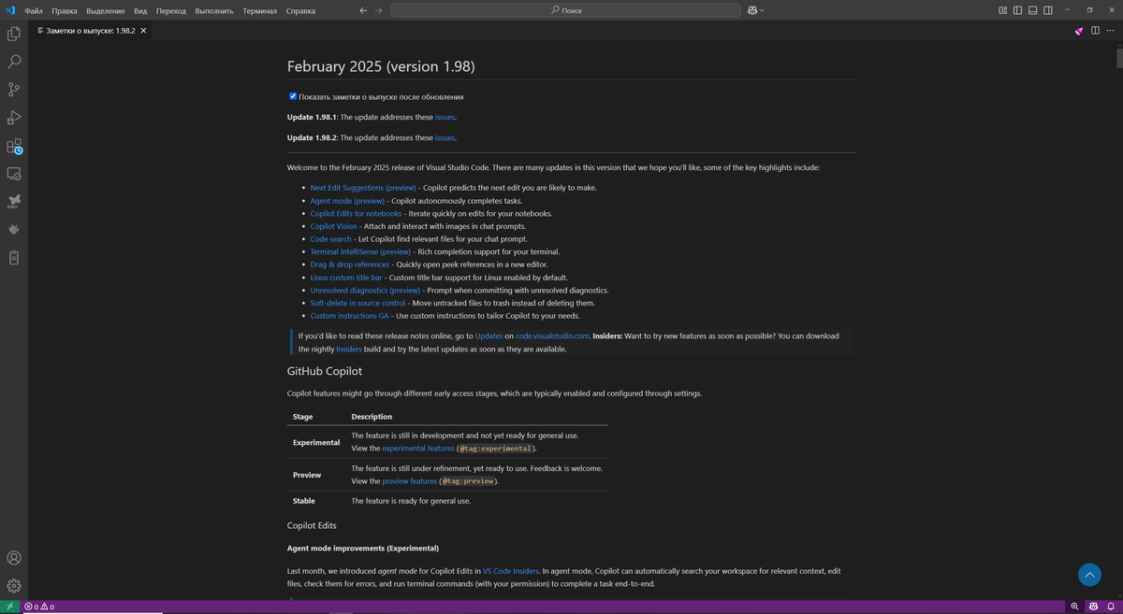
Task: Open the Extensions view
Action: [14, 147]
